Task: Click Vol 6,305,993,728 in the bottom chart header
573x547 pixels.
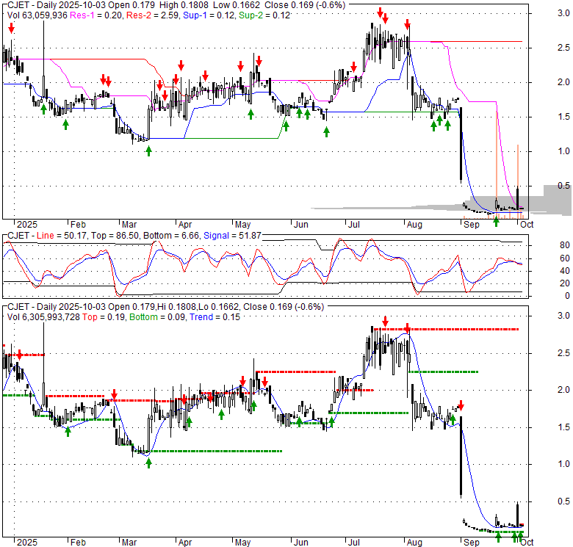Action: tap(43, 317)
